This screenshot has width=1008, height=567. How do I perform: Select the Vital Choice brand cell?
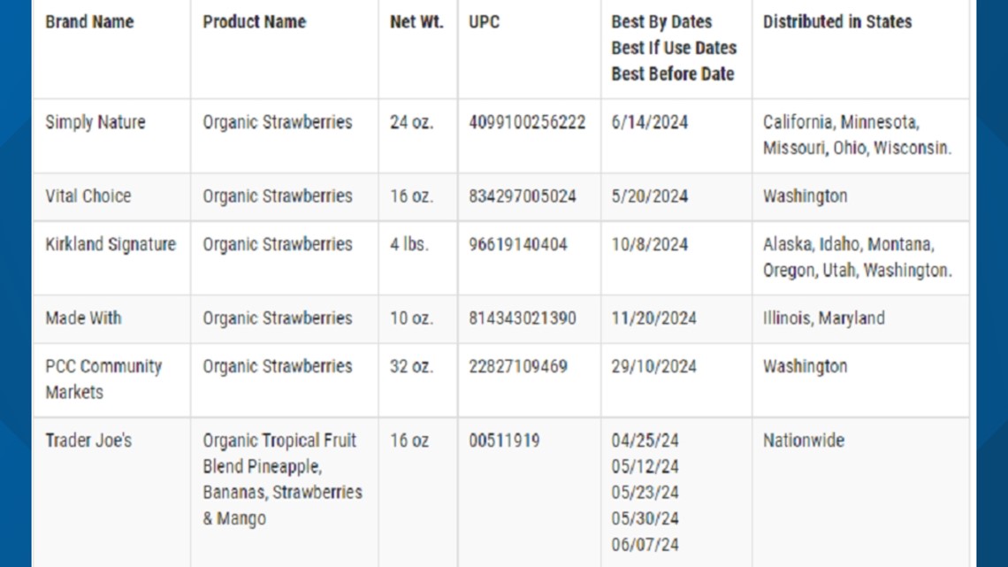[88, 196]
